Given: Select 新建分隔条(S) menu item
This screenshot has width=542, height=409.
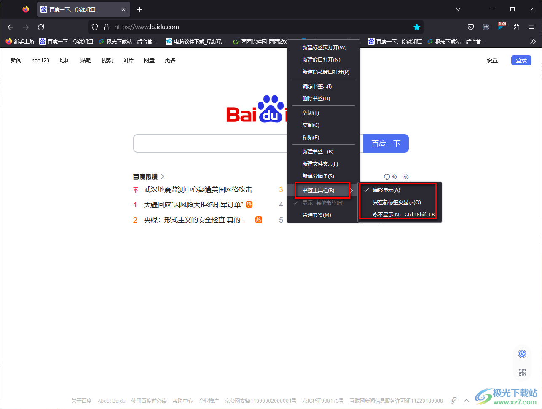Looking at the screenshot, I should [x=324, y=176].
